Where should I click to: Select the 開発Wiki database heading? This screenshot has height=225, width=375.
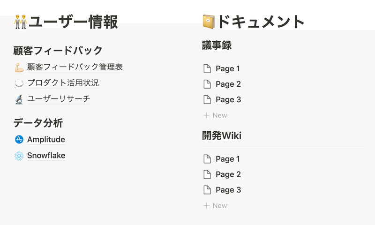pyautogui.click(x=222, y=135)
